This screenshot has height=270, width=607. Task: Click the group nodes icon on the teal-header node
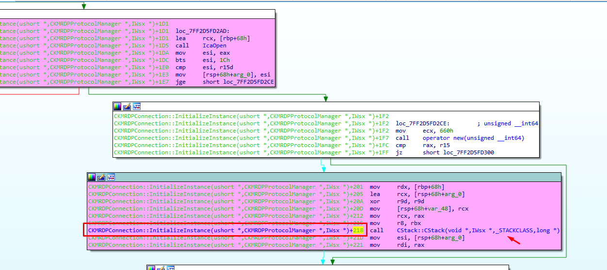click(111, 177)
